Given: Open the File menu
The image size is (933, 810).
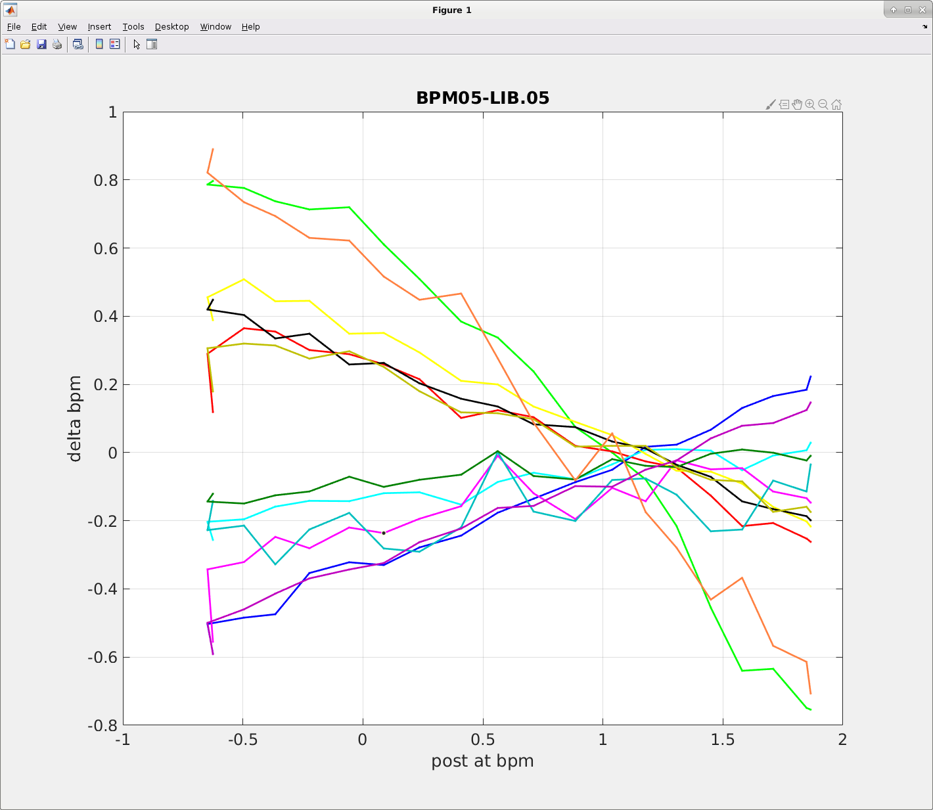Looking at the screenshot, I should tap(14, 27).
